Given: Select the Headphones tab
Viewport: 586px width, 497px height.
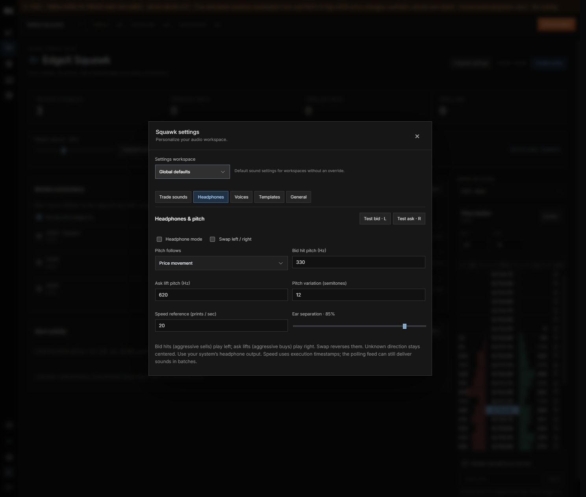Looking at the screenshot, I should pos(211,197).
